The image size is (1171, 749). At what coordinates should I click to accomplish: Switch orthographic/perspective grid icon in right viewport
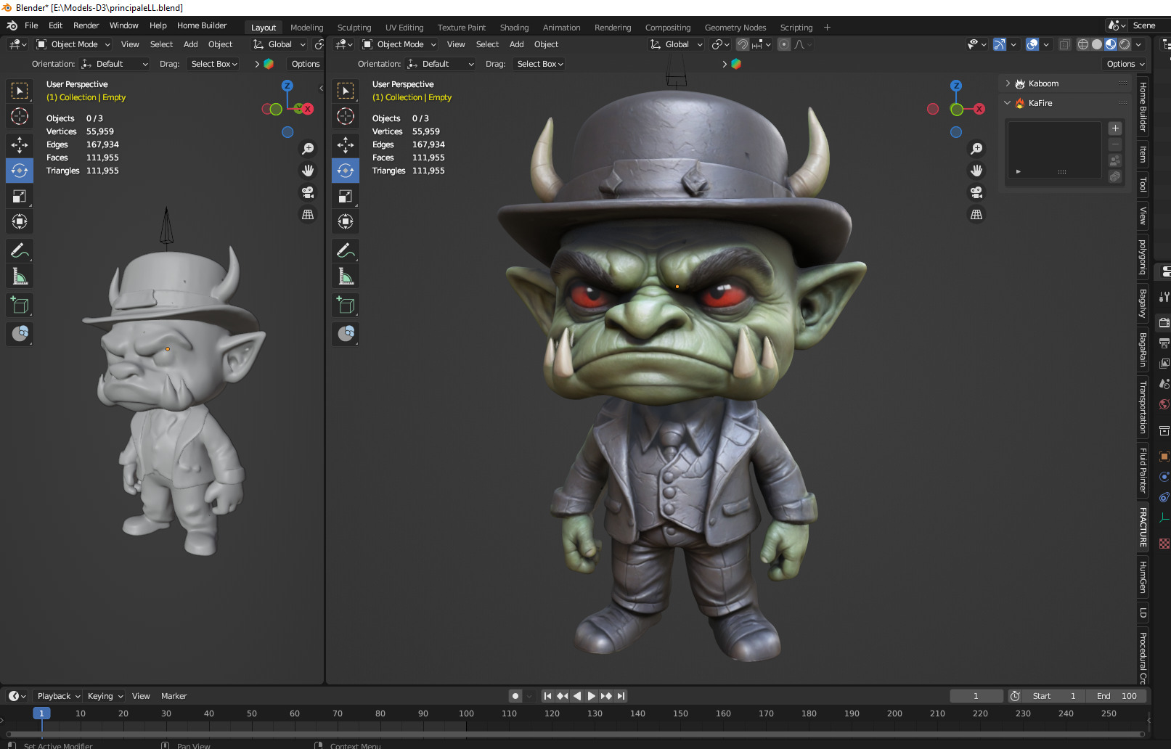[x=976, y=214]
